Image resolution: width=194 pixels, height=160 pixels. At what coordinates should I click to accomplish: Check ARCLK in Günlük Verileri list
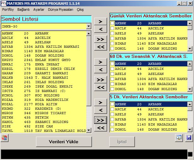pos(112,28)
